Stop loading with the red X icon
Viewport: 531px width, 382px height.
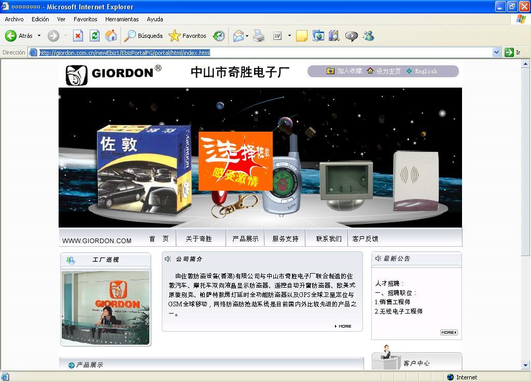[78, 36]
